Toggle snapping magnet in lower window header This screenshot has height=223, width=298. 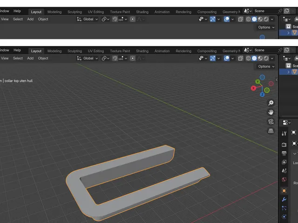click(115, 58)
